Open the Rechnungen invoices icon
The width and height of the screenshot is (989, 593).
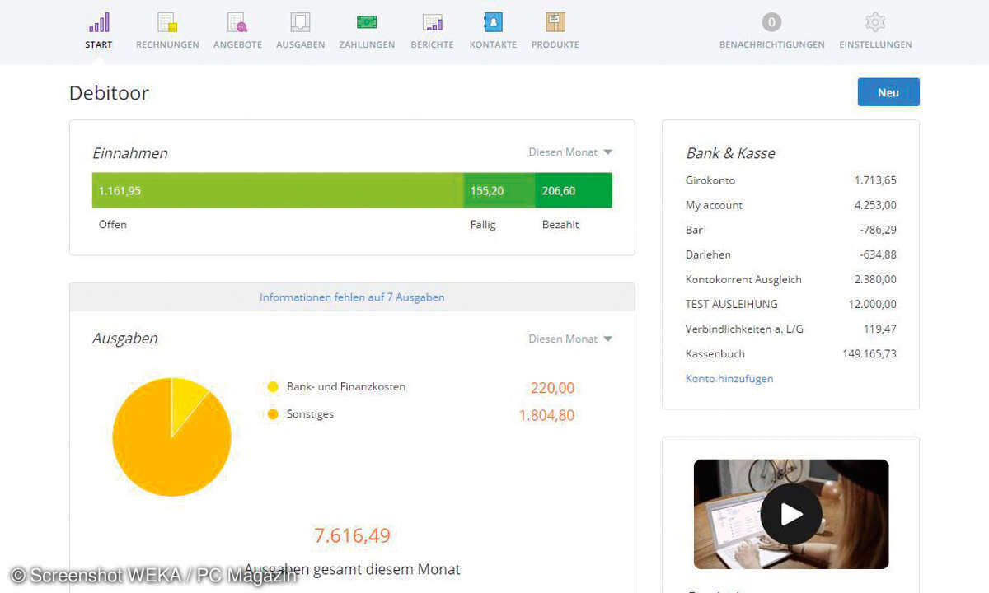[167, 22]
